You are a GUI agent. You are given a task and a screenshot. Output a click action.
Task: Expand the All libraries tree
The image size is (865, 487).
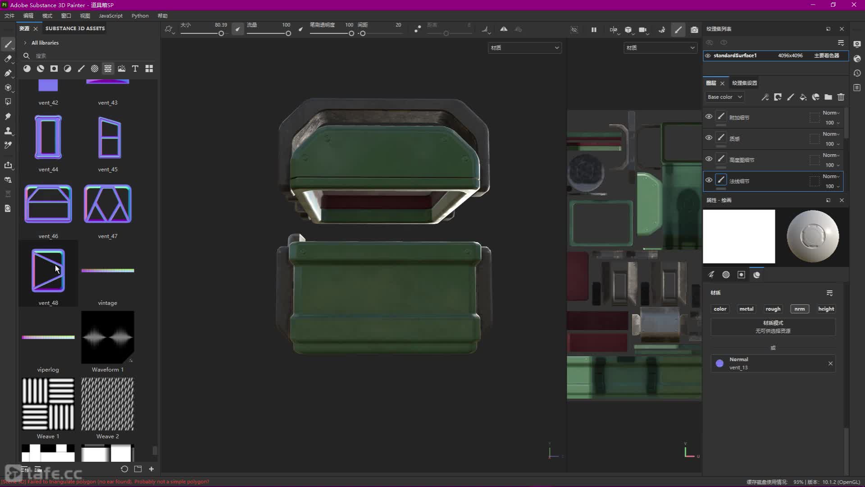click(25, 43)
